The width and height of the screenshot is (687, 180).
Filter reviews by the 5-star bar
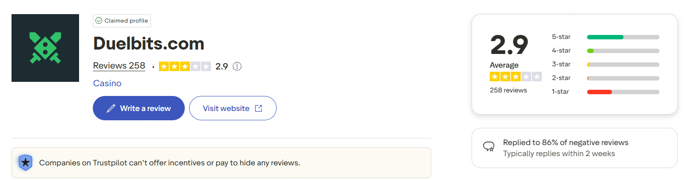point(623,37)
